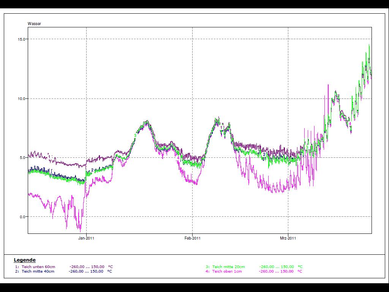This screenshot has height=292, width=389.
Task: Click purple curve marker "1" at February peak
Action: (221, 127)
